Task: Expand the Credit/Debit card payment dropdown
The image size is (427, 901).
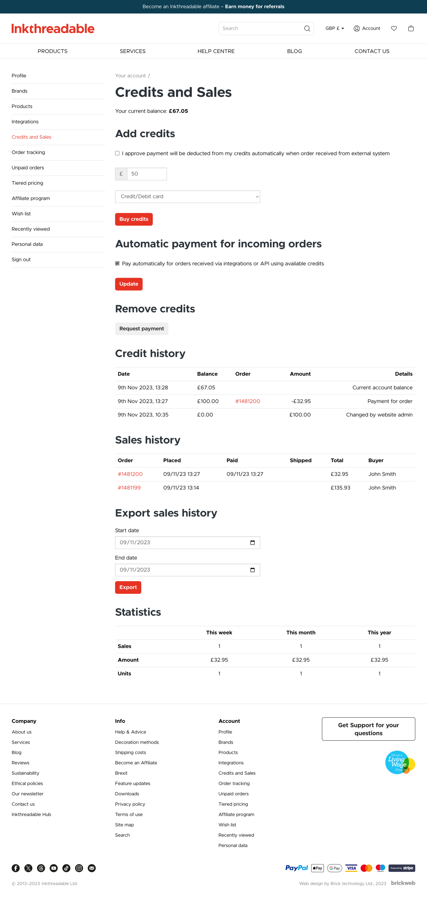Action: (187, 197)
